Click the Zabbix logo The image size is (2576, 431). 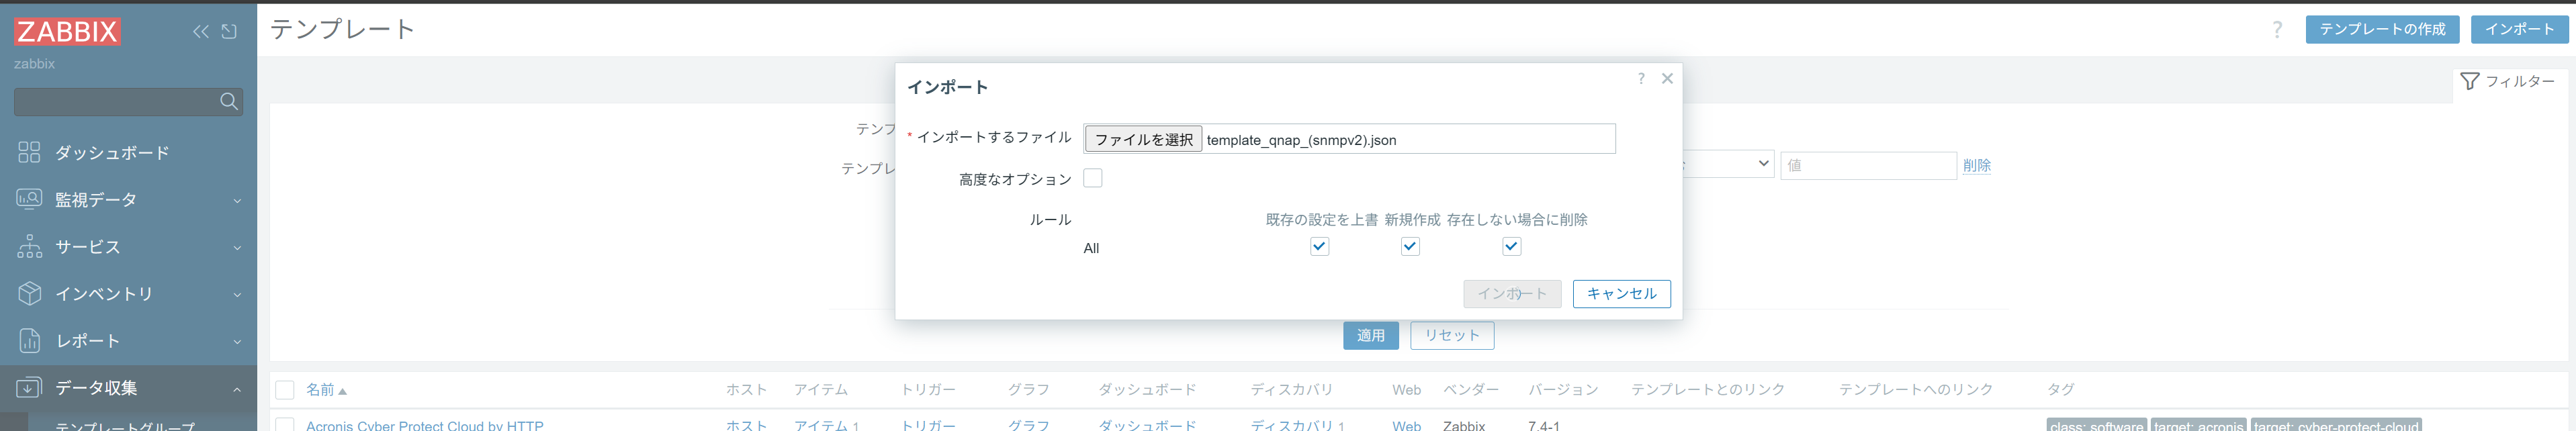pos(67,31)
